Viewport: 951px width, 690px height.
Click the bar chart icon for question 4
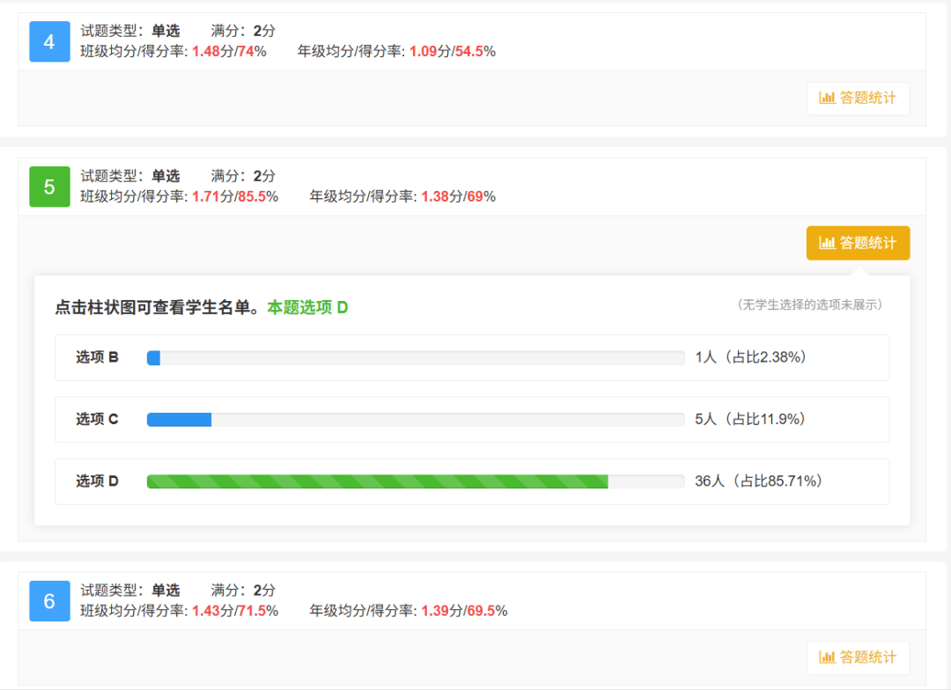point(827,98)
